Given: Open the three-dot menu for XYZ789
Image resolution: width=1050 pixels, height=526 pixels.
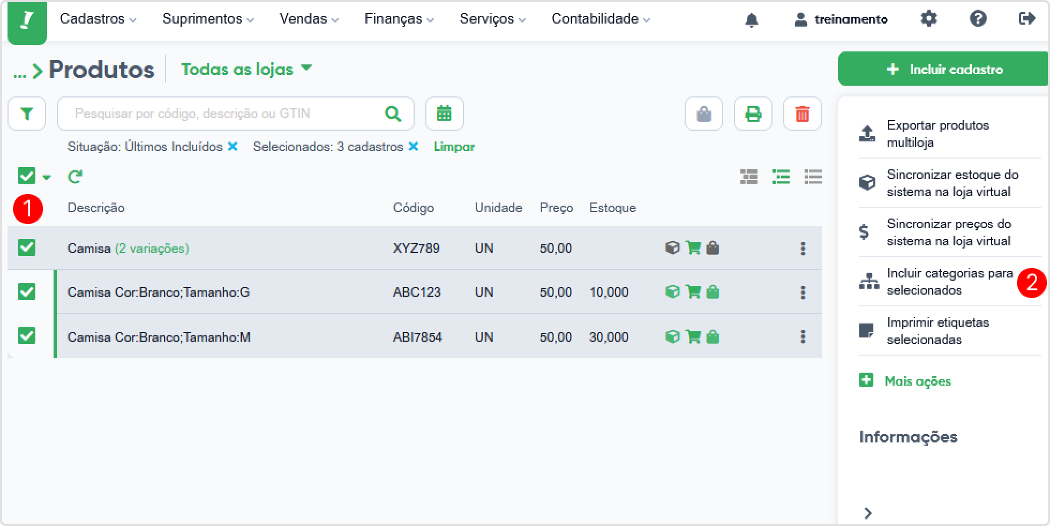Looking at the screenshot, I should 802,248.
